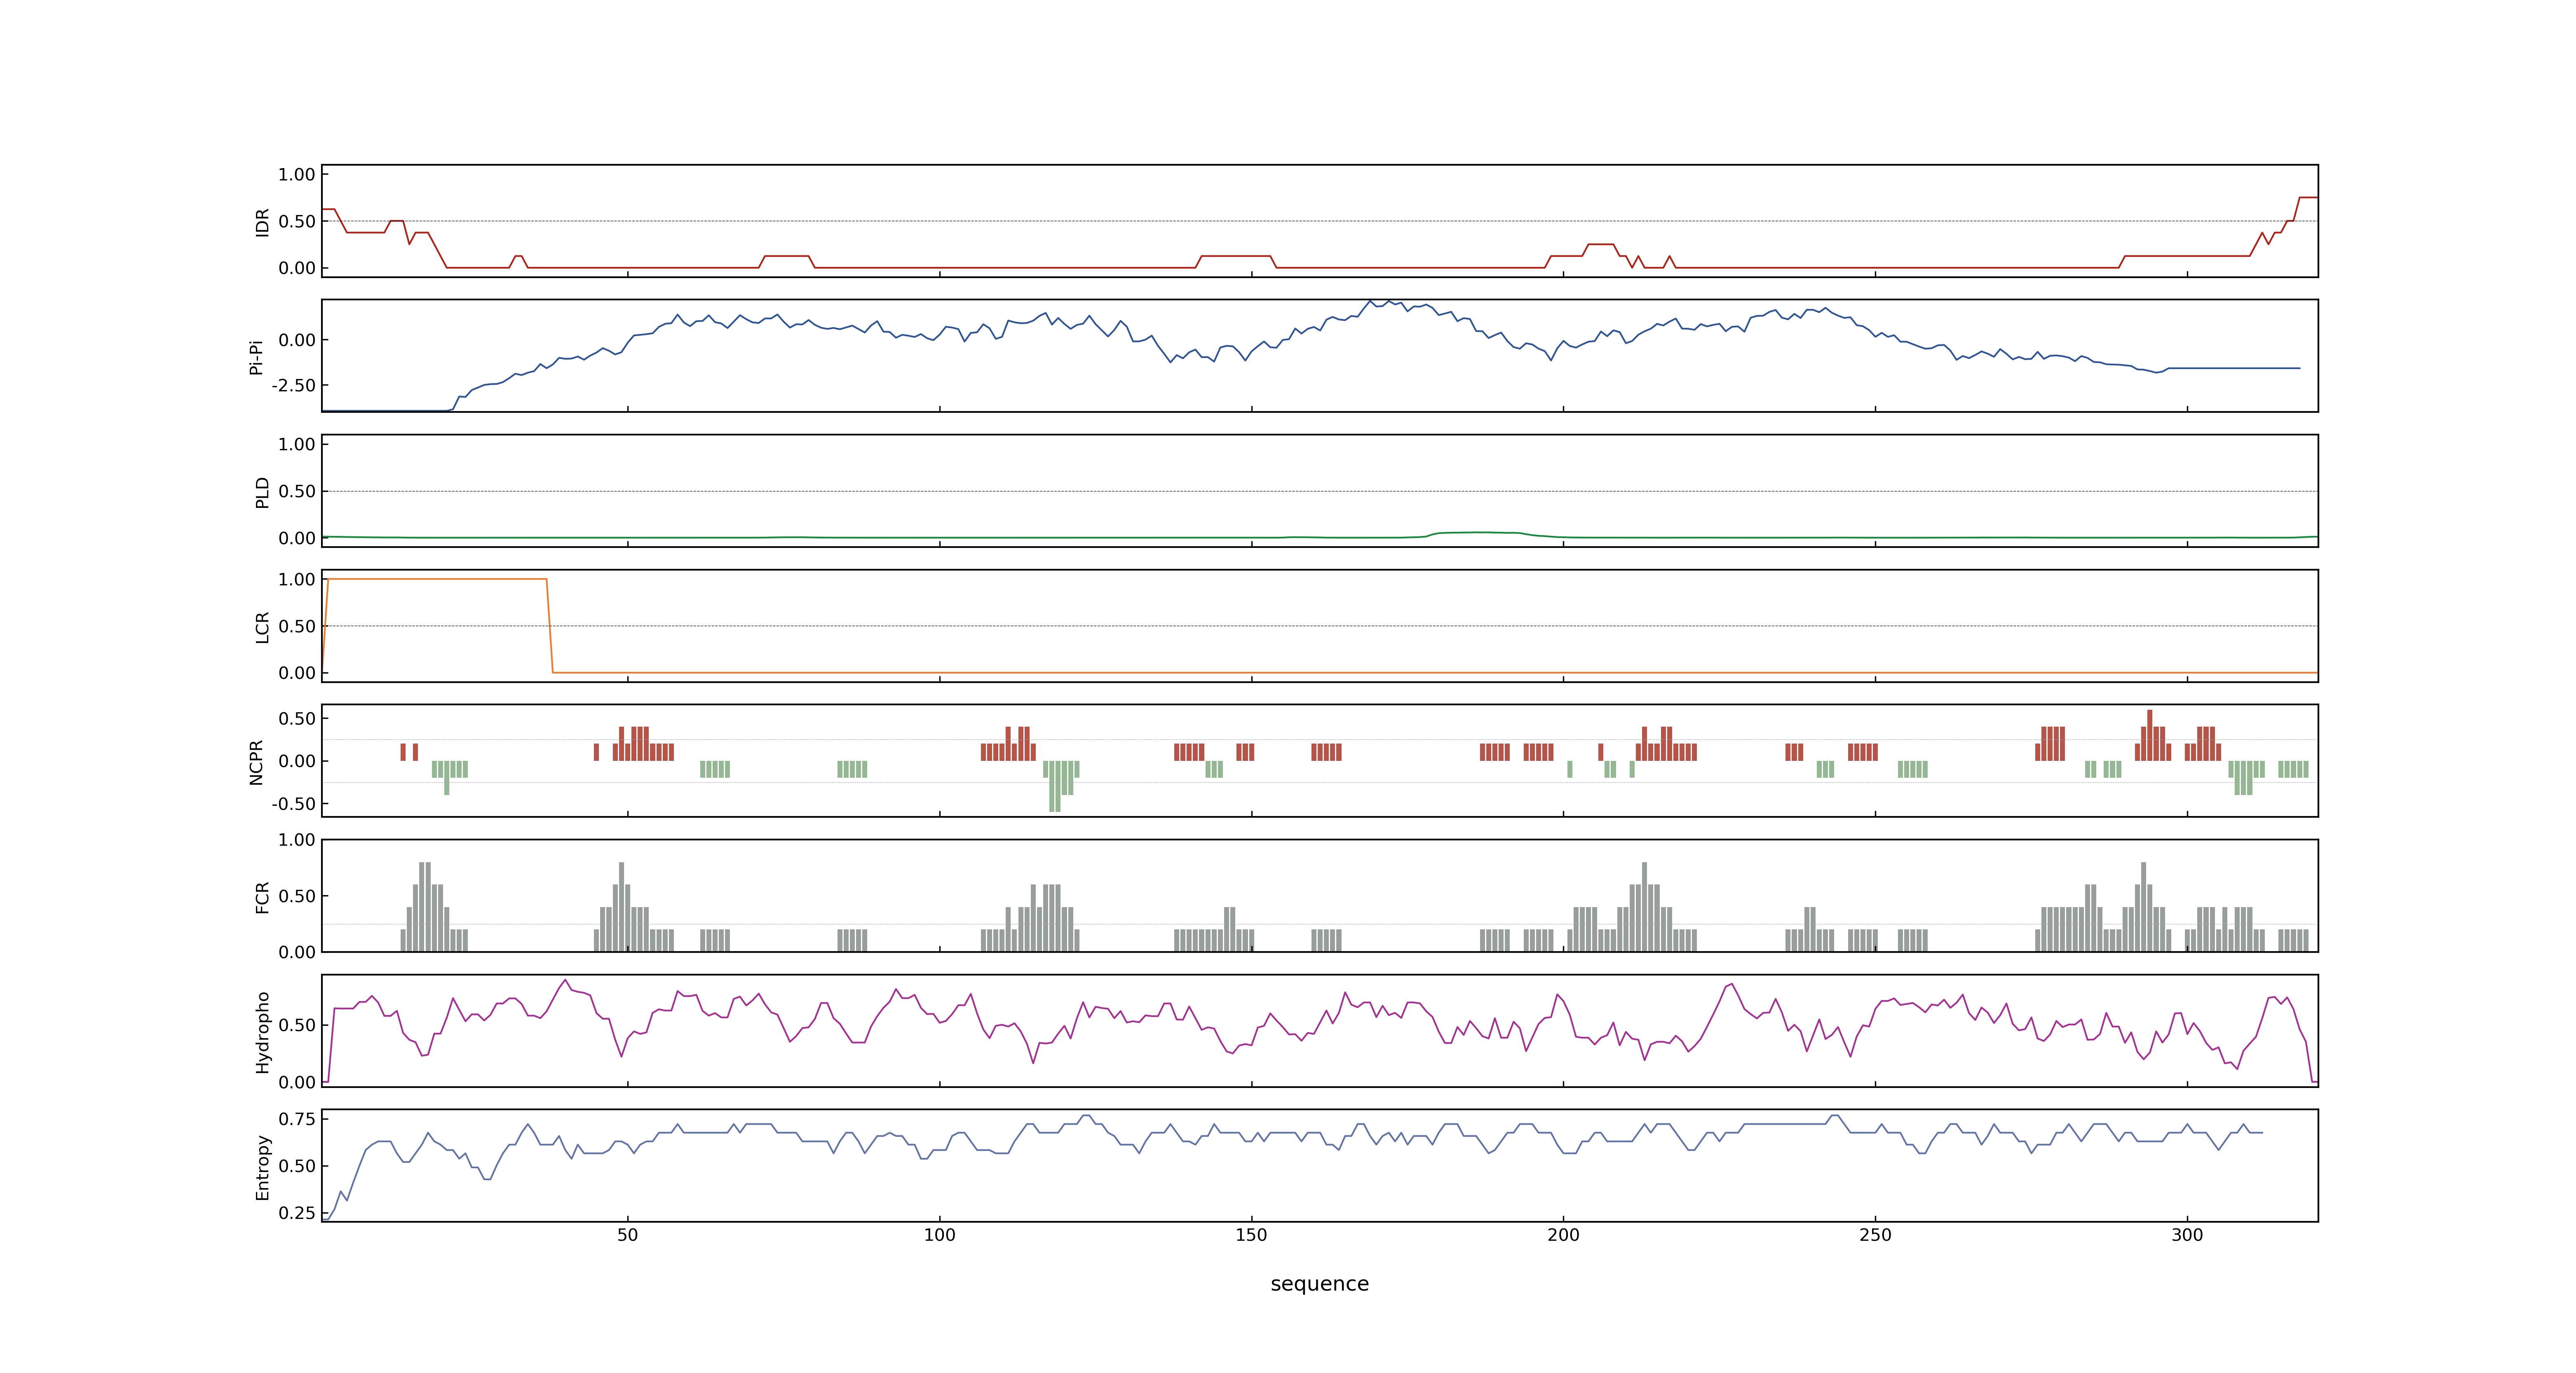The image size is (2576, 1373).
Task: Click the -2.50 tick on Pi-Pi axis
Action: tap(293, 385)
